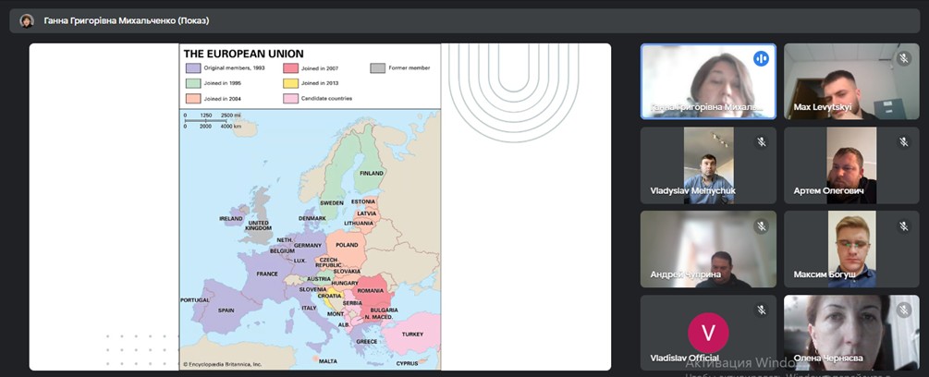Click HUNGARY label on the map

[x=345, y=283]
